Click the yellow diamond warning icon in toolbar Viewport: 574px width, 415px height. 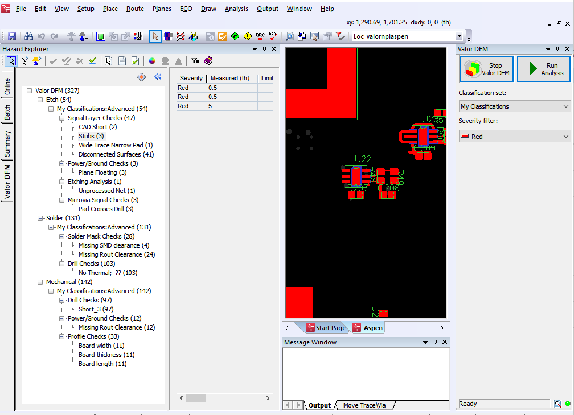pyautogui.click(x=247, y=36)
